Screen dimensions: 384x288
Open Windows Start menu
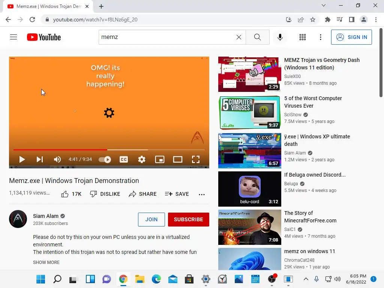click(40, 279)
